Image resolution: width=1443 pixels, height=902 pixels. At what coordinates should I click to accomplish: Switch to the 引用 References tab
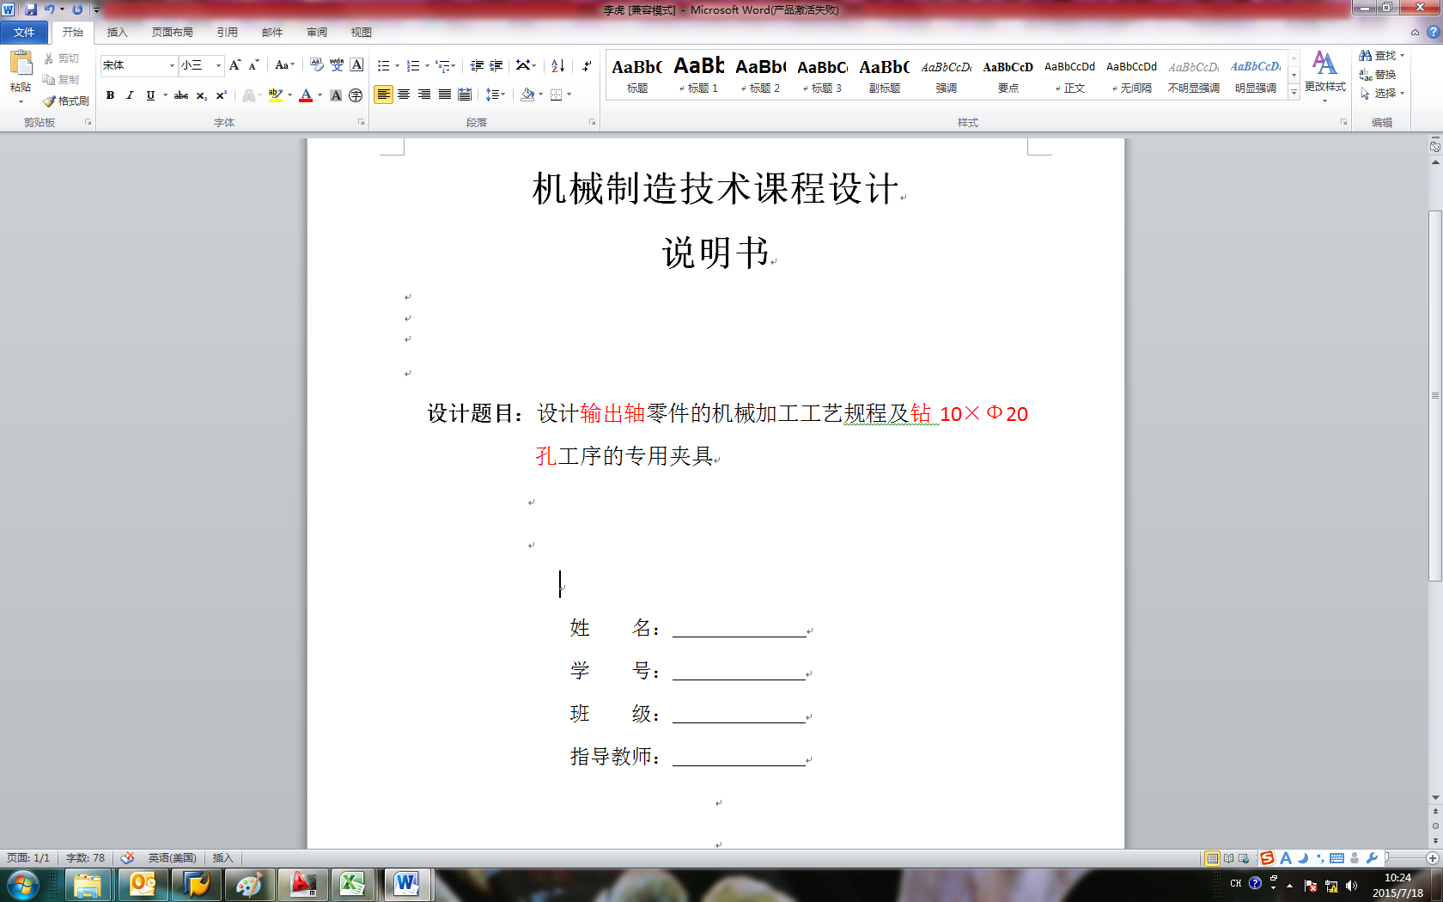pyautogui.click(x=228, y=33)
